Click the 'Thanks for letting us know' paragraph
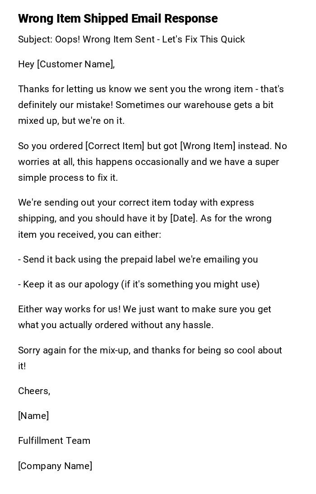The width and height of the screenshot is (316, 494). (151, 105)
